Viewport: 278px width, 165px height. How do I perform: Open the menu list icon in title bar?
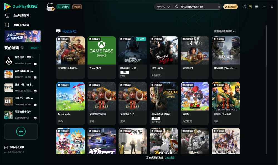[x=257, y=7]
